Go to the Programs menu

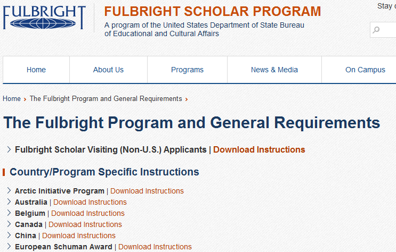(x=187, y=70)
